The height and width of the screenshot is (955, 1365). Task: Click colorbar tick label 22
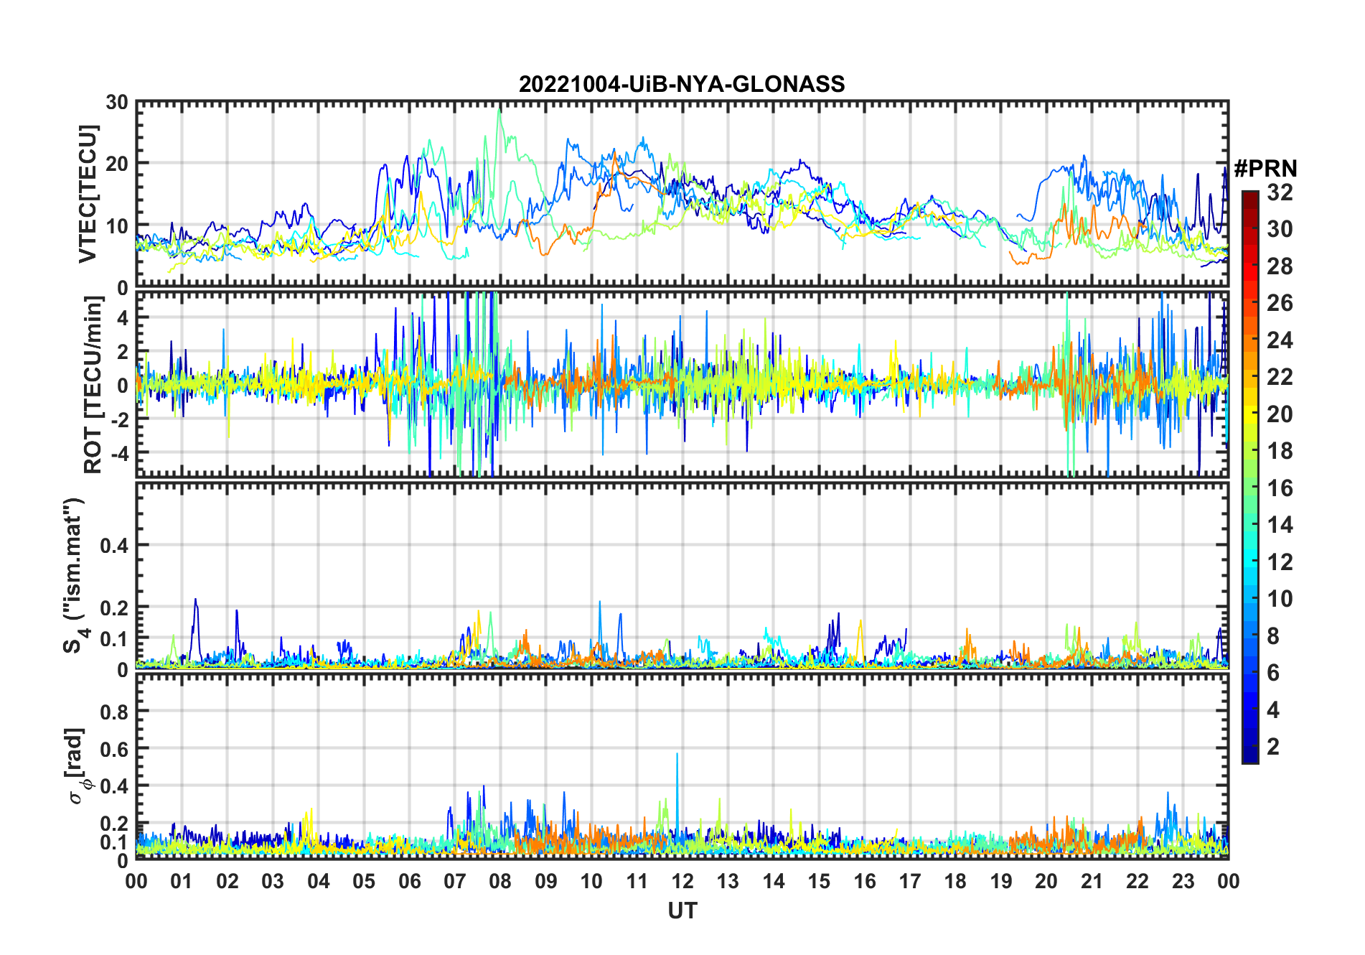tap(1280, 377)
